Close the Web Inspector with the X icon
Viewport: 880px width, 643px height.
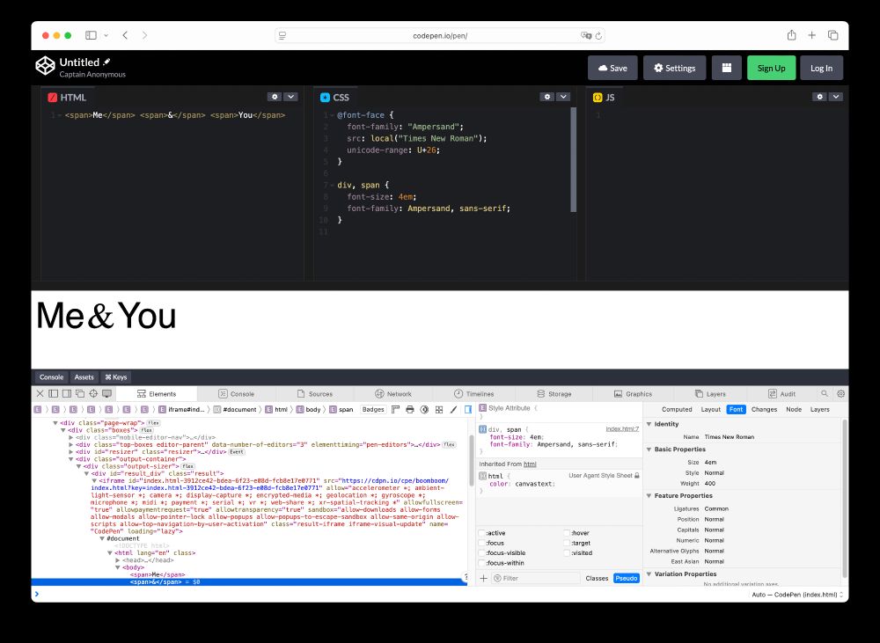40,393
